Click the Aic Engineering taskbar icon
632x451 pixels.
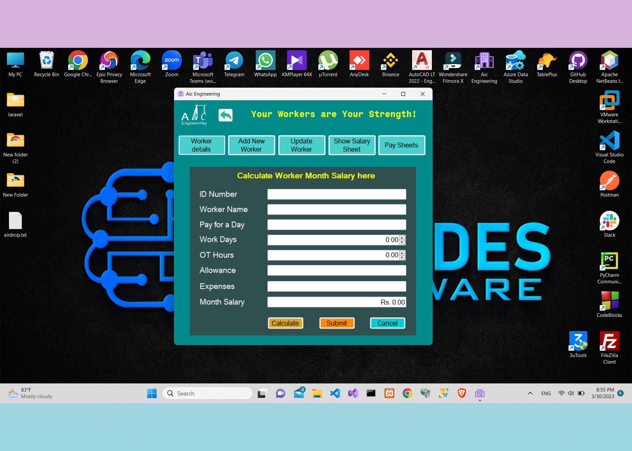point(479,393)
